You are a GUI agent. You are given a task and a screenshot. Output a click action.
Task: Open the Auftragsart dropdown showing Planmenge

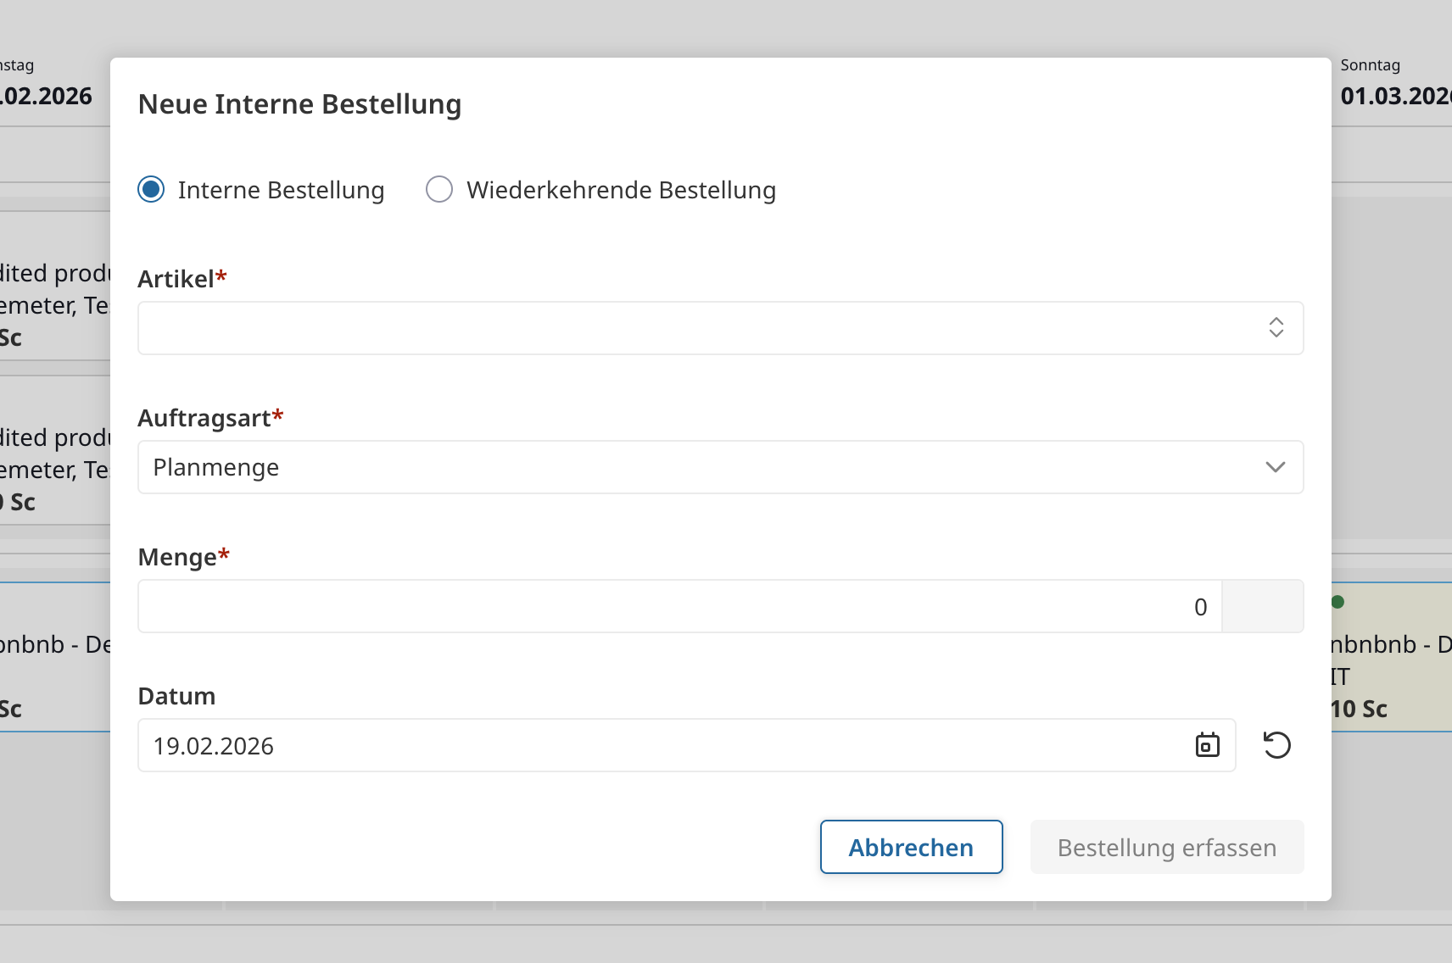[1274, 467]
